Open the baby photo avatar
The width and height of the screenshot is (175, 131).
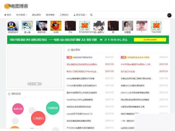142,25
